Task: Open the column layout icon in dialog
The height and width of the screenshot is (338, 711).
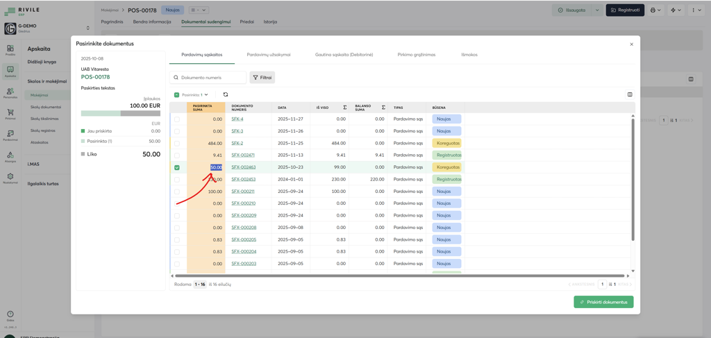Action: [630, 94]
